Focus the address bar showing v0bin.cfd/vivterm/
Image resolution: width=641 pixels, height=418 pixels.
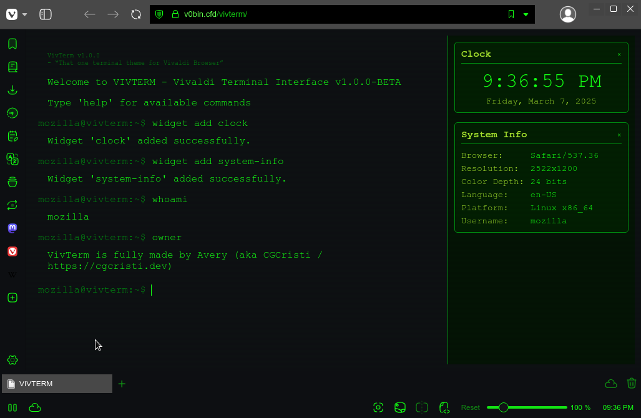(342, 14)
